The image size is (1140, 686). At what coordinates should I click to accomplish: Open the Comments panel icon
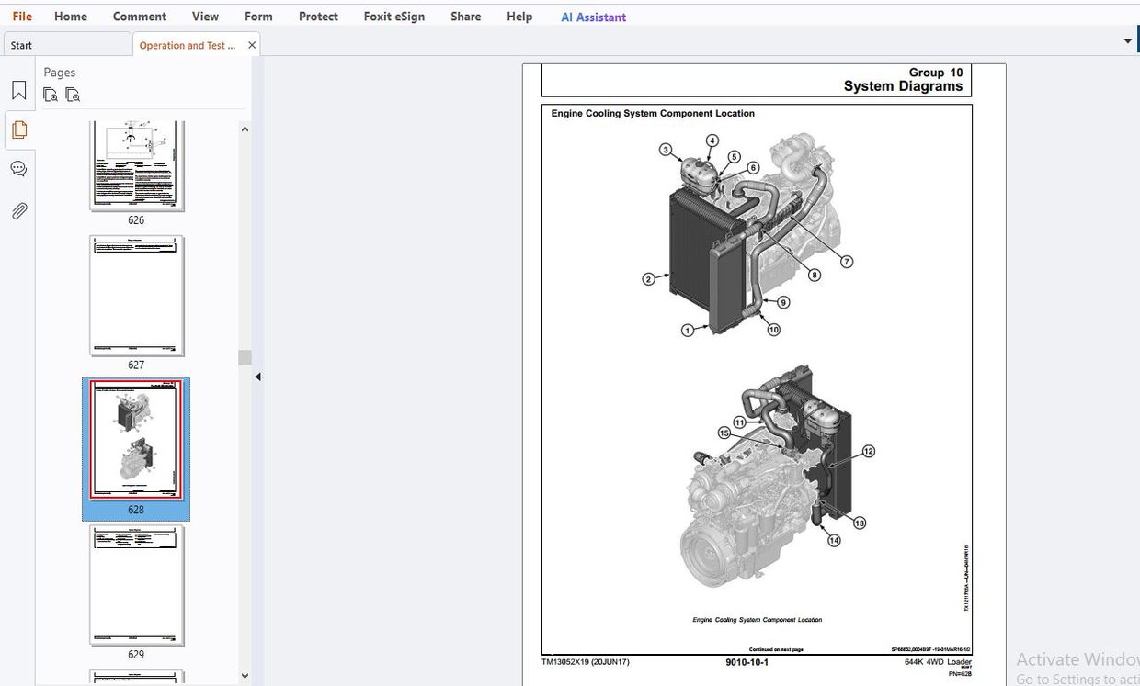18,169
